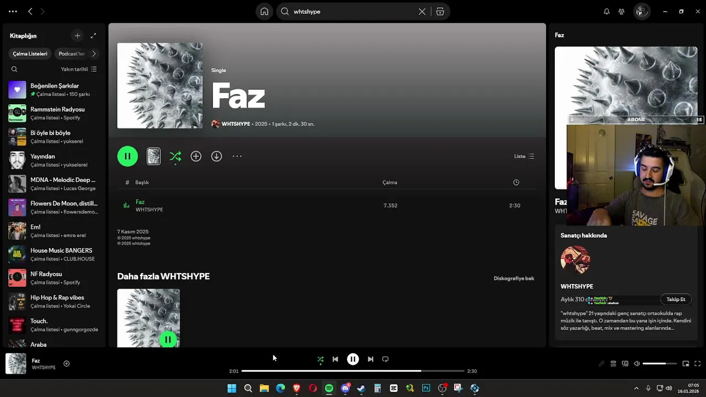Pause on the Daha fazla album card
The height and width of the screenshot is (397, 706).
168,339
